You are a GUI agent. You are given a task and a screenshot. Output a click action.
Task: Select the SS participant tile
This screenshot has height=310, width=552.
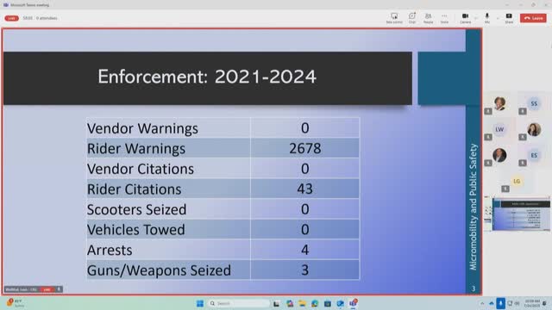pyautogui.click(x=534, y=104)
